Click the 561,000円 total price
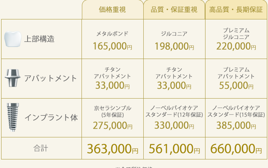 point(174,149)
